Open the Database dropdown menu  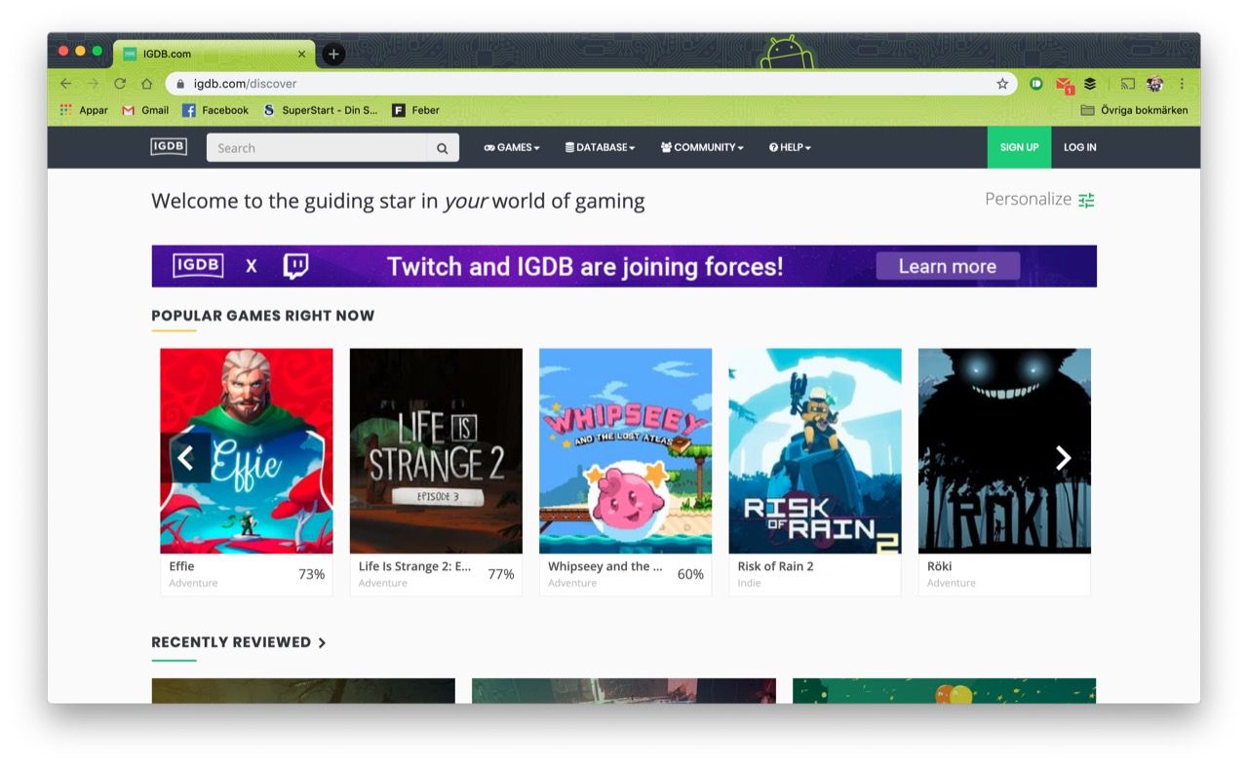pos(600,148)
